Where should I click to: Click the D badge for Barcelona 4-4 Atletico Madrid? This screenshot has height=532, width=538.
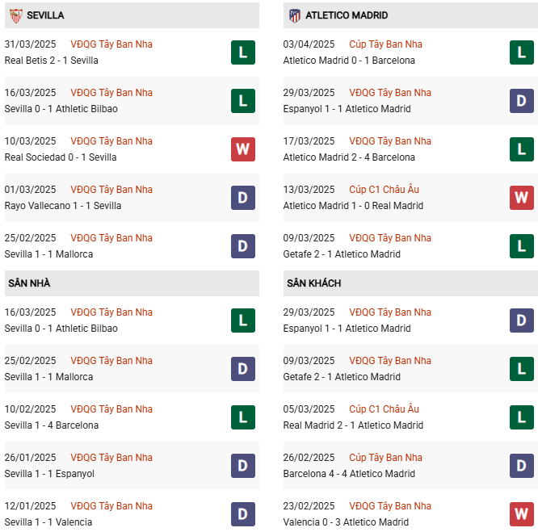521,466
